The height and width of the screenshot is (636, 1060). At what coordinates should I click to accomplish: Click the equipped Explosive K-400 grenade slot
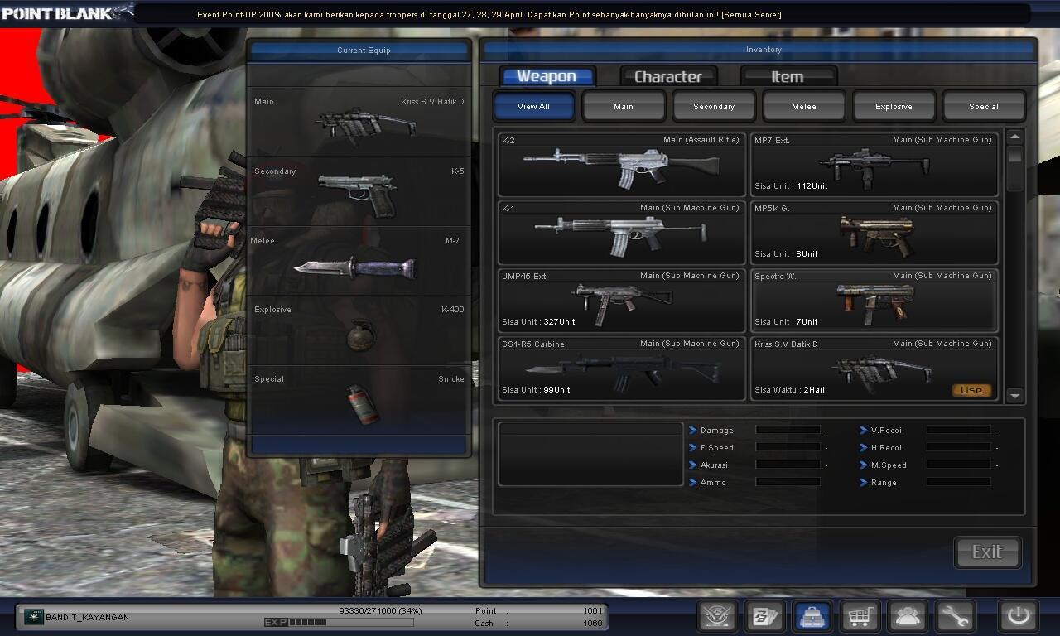click(x=359, y=331)
